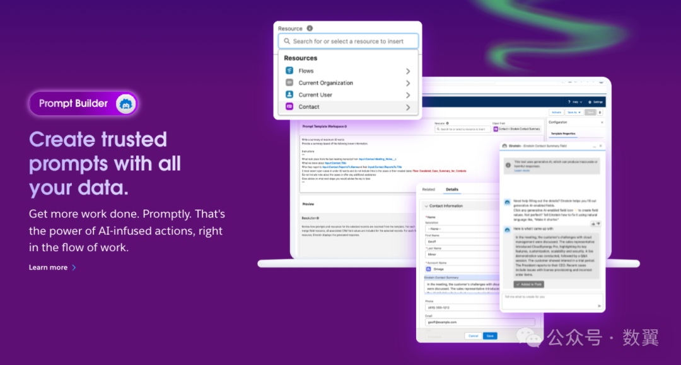Click the Contact > Einstein Contact Summary pill
The image size is (681, 365).
[517, 129]
